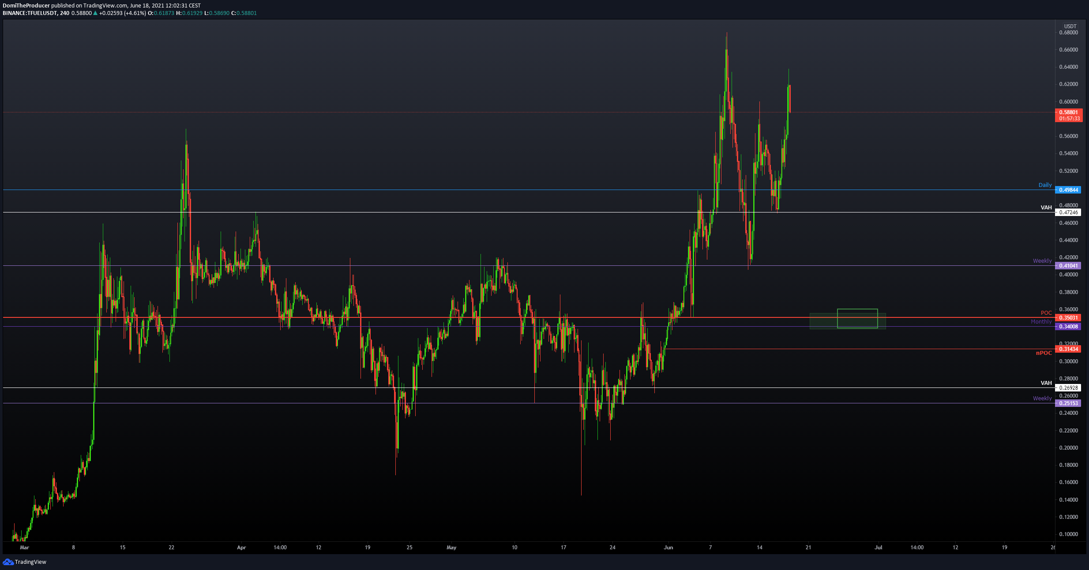Click the open value O:0.61873

coord(161,13)
